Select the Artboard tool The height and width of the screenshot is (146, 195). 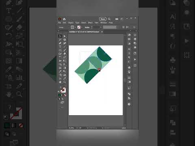coord(60,78)
